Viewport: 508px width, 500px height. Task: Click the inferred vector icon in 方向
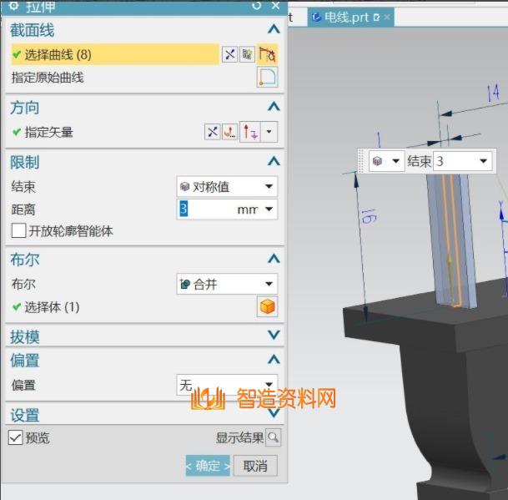click(x=250, y=132)
